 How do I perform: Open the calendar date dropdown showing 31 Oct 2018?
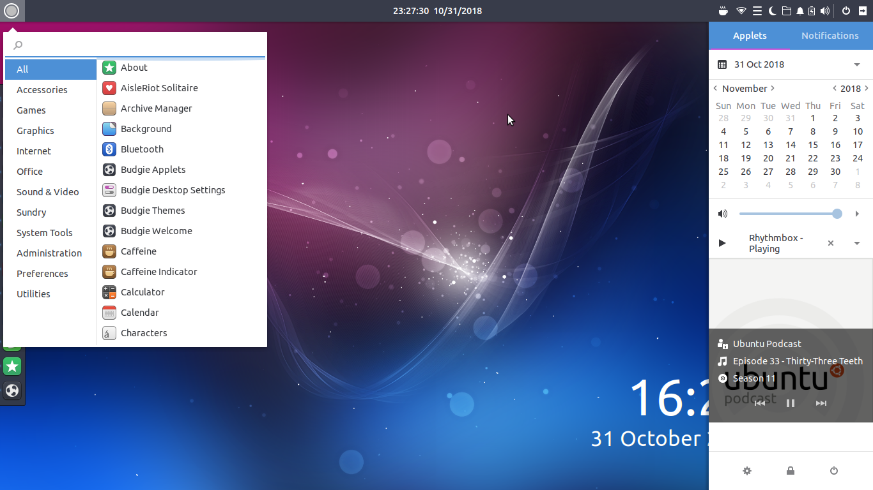pyautogui.click(x=856, y=64)
